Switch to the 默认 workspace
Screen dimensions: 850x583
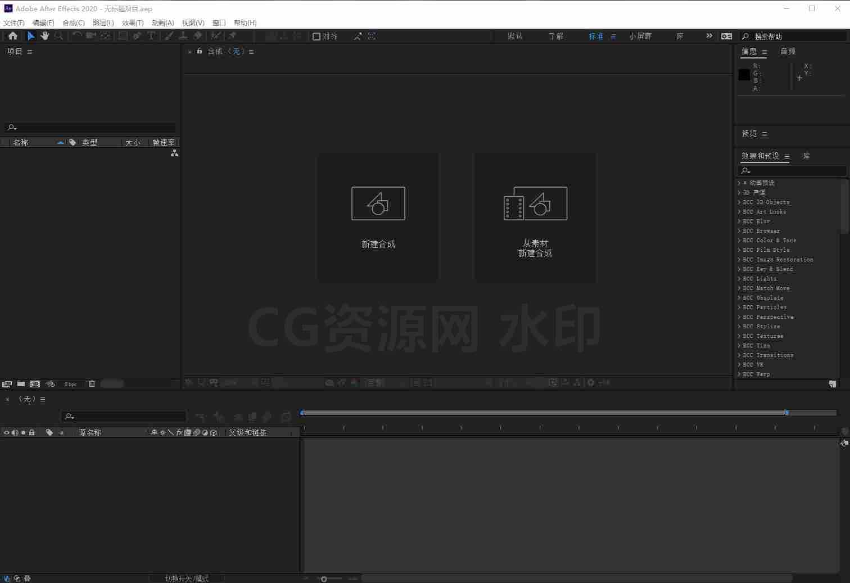coord(515,36)
